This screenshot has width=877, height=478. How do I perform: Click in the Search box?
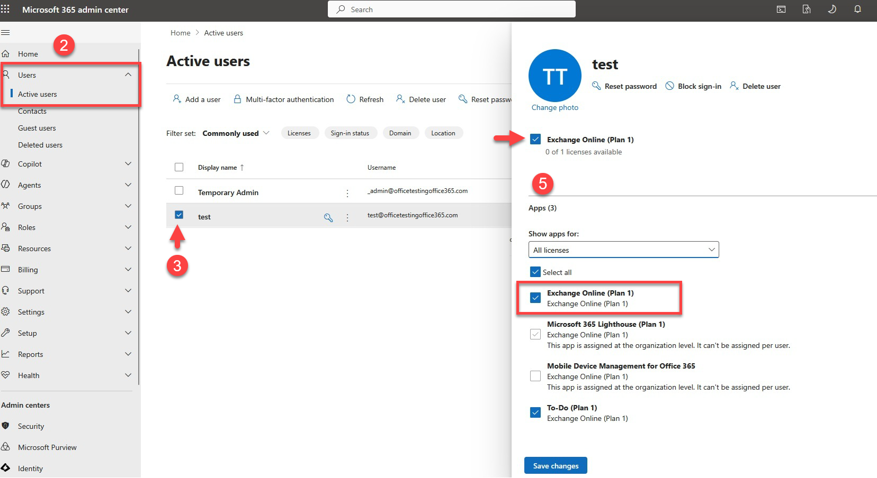pos(452,9)
